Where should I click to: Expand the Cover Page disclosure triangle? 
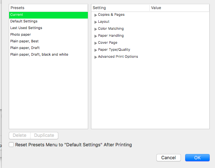click(x=96, y=43)
